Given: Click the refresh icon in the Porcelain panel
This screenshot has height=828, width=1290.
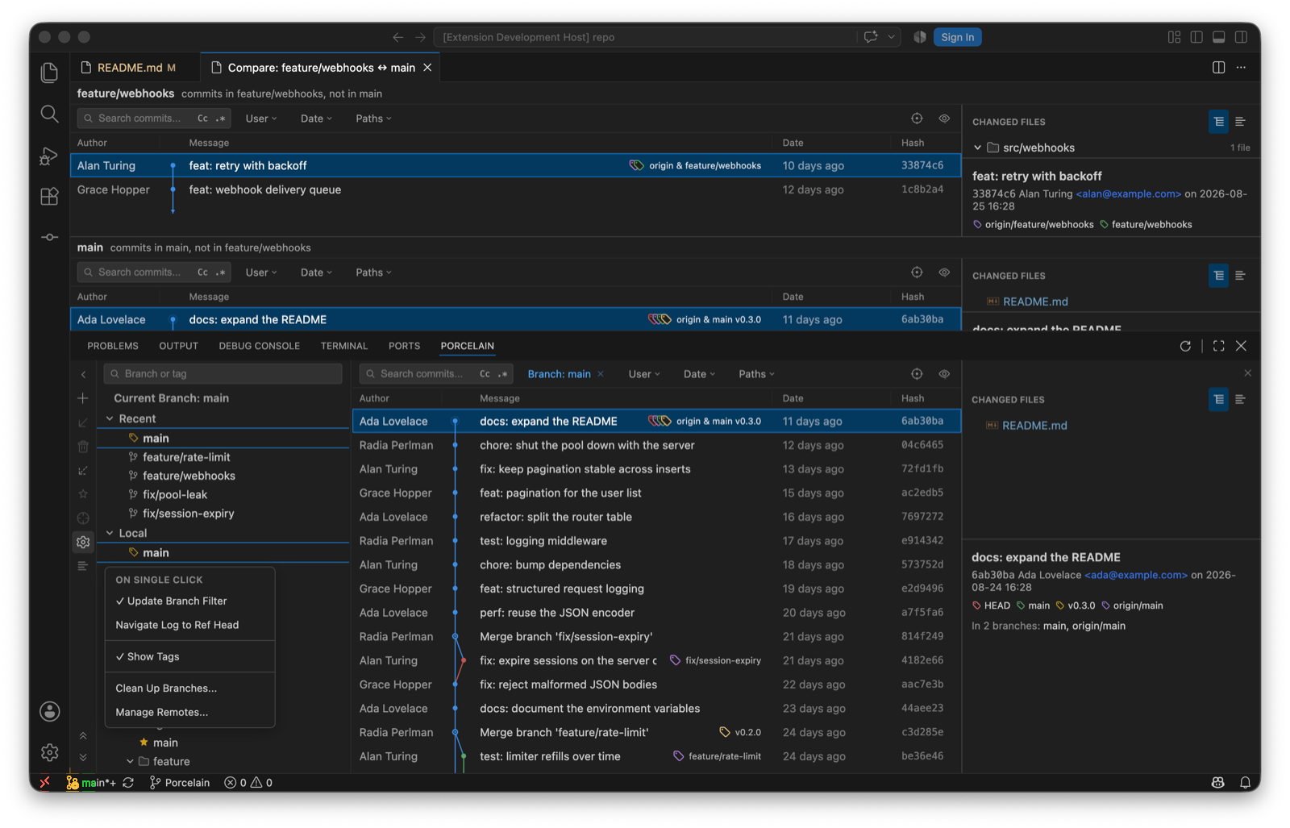Looking at the screenshot, I should click(x=1185, y=346).
